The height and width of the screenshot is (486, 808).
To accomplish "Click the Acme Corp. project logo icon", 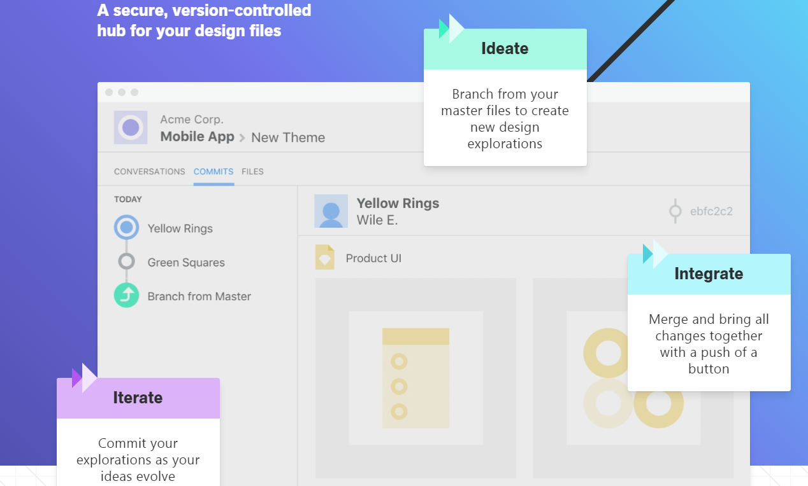I will 131,127.
